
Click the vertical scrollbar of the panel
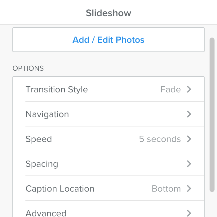(x=212, y=115)
